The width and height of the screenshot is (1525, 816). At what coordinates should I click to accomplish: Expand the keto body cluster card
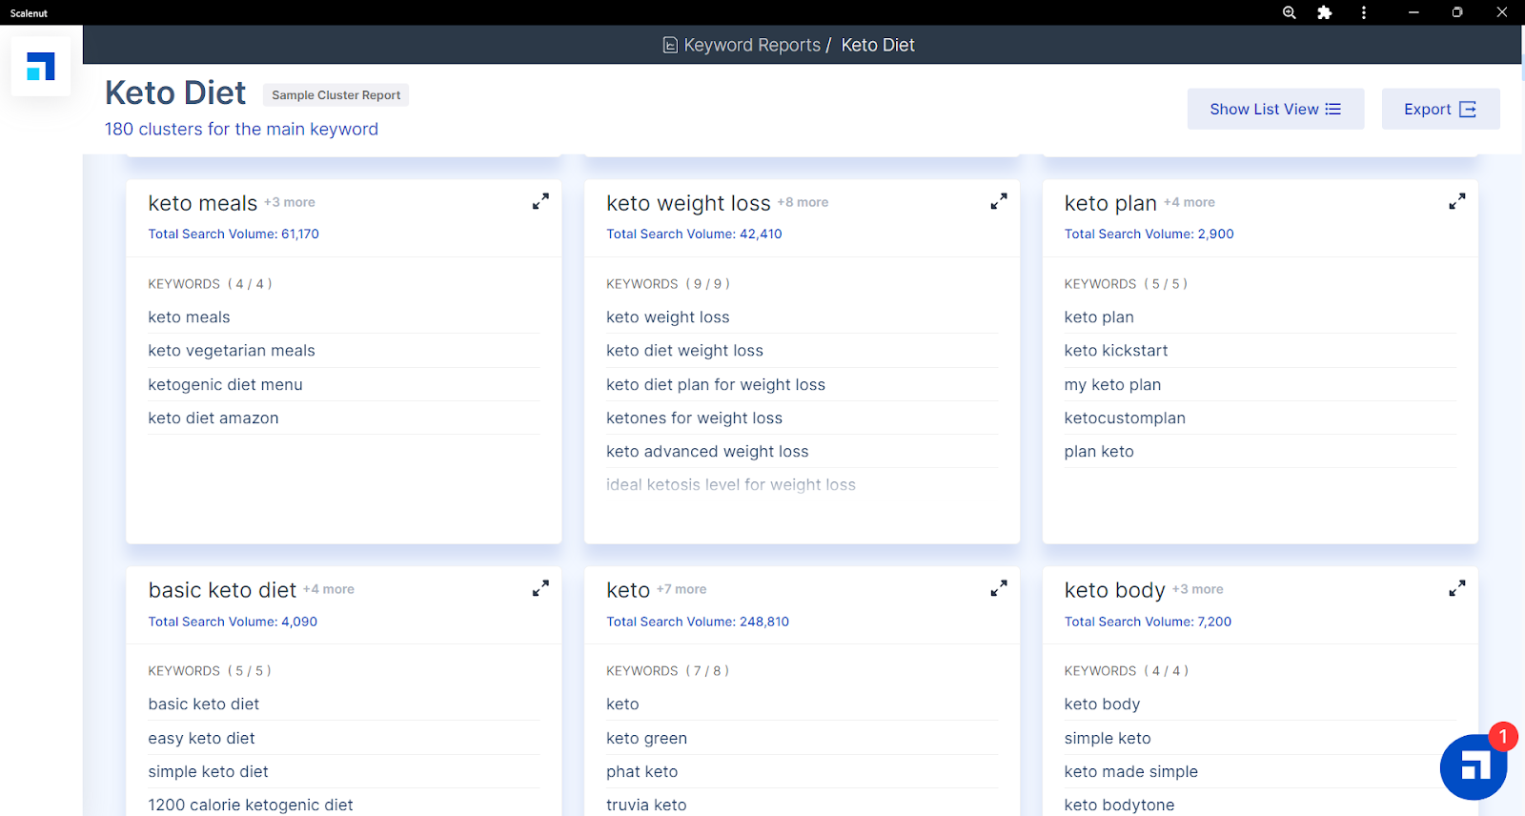1456,589
